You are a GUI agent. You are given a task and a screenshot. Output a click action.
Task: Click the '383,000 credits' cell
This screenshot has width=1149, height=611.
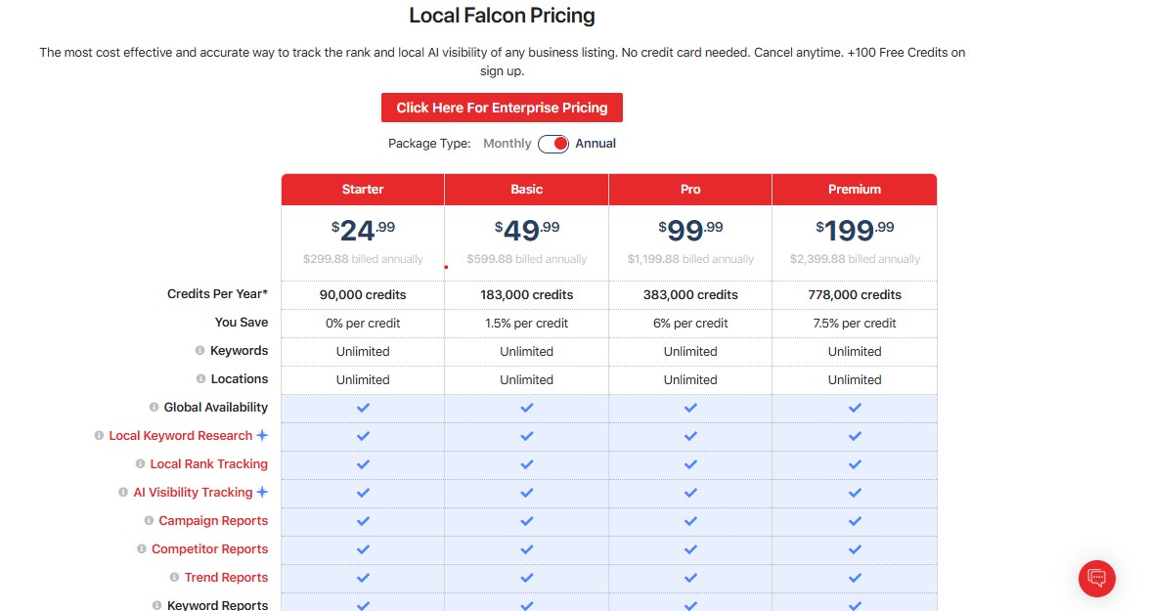(x=690, y=294)
